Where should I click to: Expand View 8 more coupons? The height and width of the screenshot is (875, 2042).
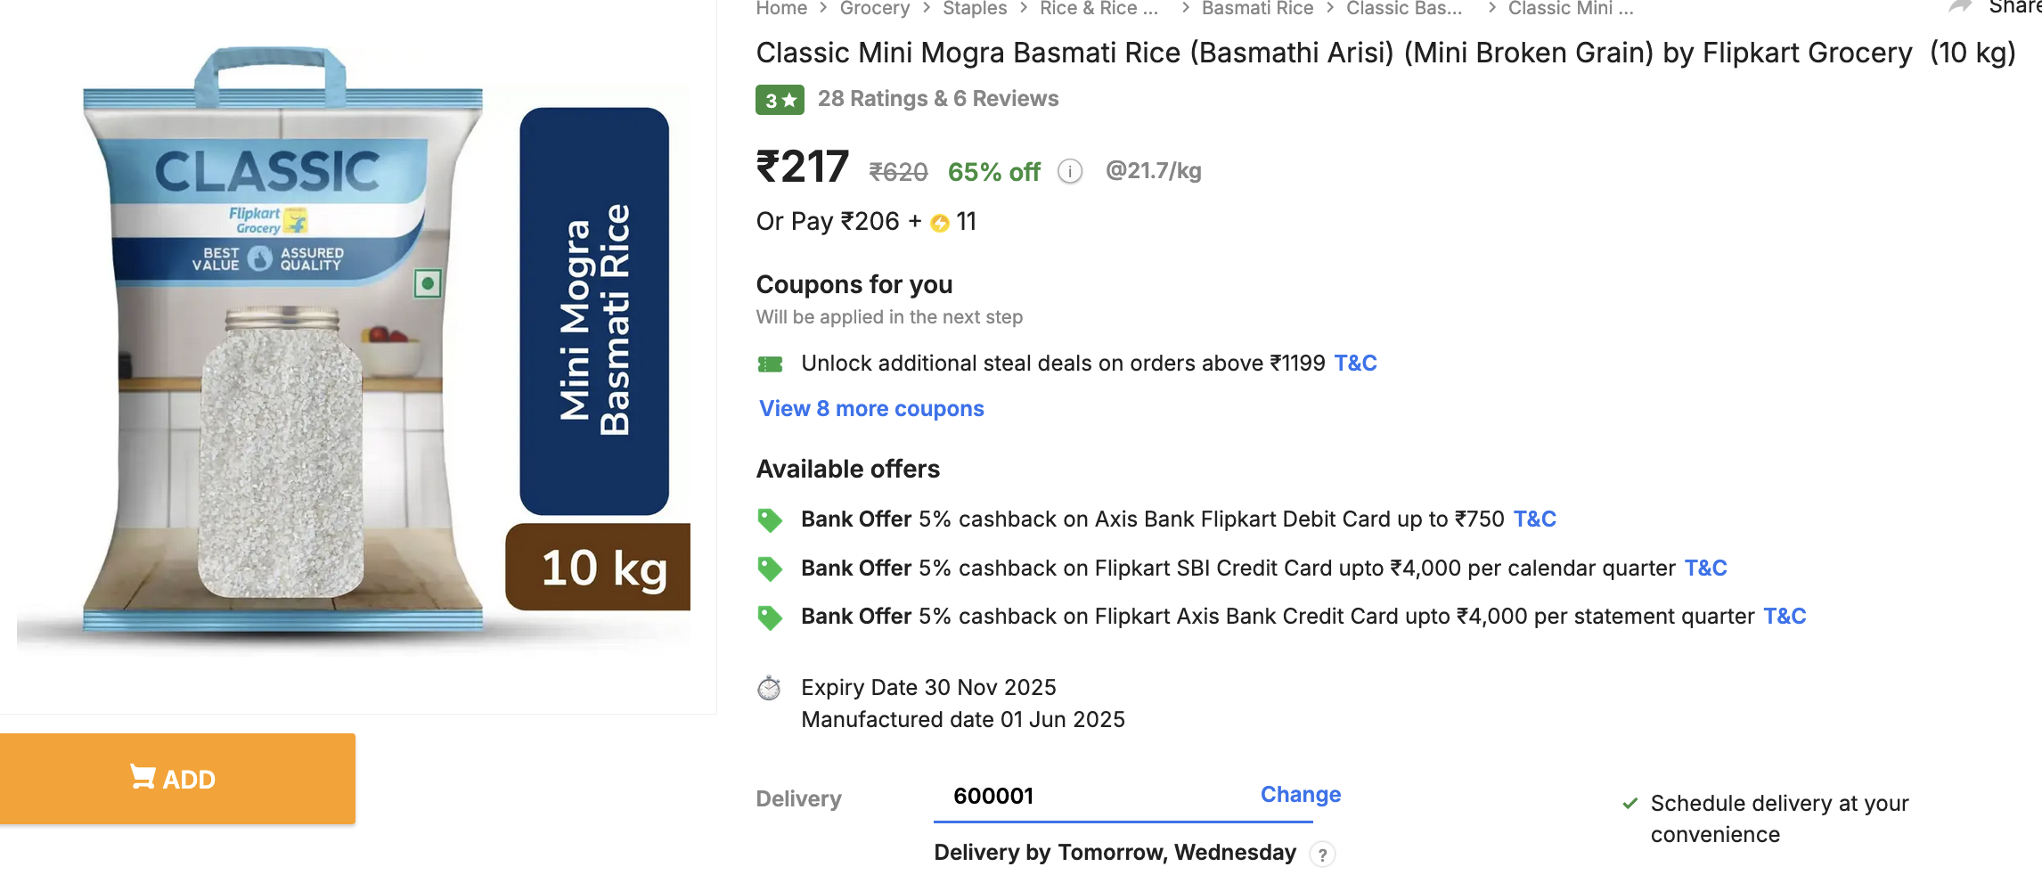(x=870, y=409)
